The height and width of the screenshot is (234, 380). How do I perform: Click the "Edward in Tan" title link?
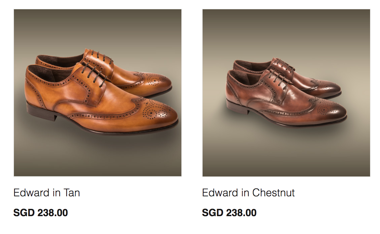click(47, 193)
